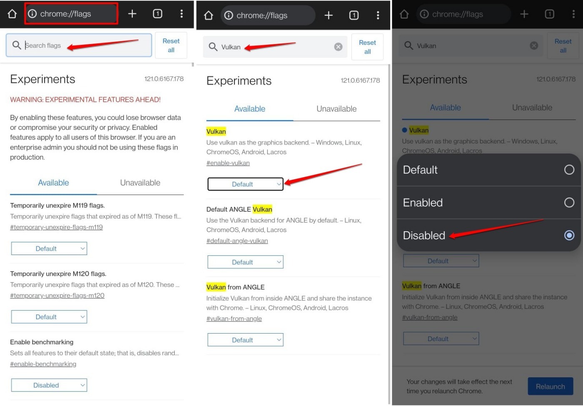The width and height of the screenshot is (583, 406).
Task: Open Disabled dropdown for Enable benchmarking
Action: point(49,385)
